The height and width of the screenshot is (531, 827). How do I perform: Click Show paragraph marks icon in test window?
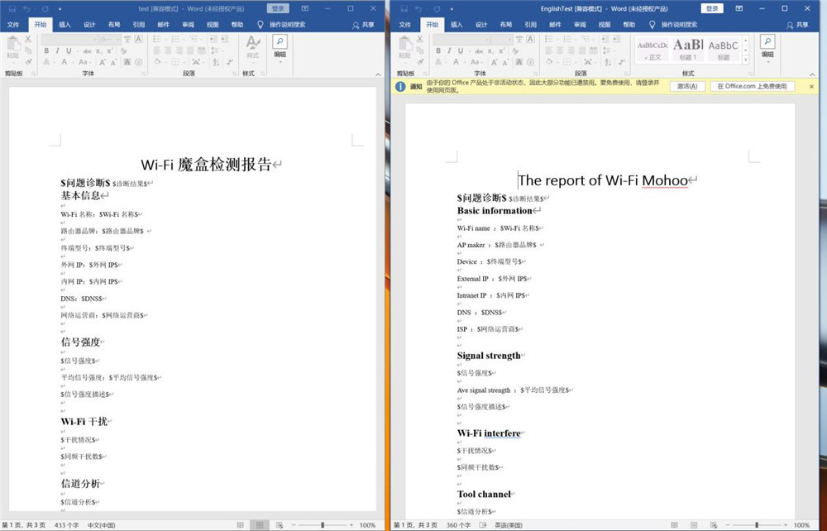click(230, 62)
